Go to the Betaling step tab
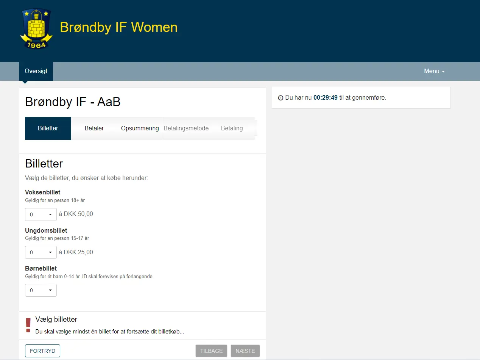This screenshot has height=360, width=480. click(x=232, y=128)
